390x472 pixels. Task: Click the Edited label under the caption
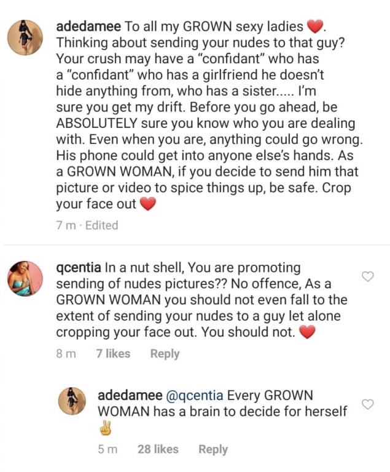(101, 225)
